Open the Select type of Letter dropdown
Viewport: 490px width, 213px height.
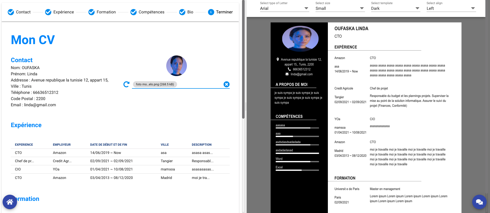284,8
